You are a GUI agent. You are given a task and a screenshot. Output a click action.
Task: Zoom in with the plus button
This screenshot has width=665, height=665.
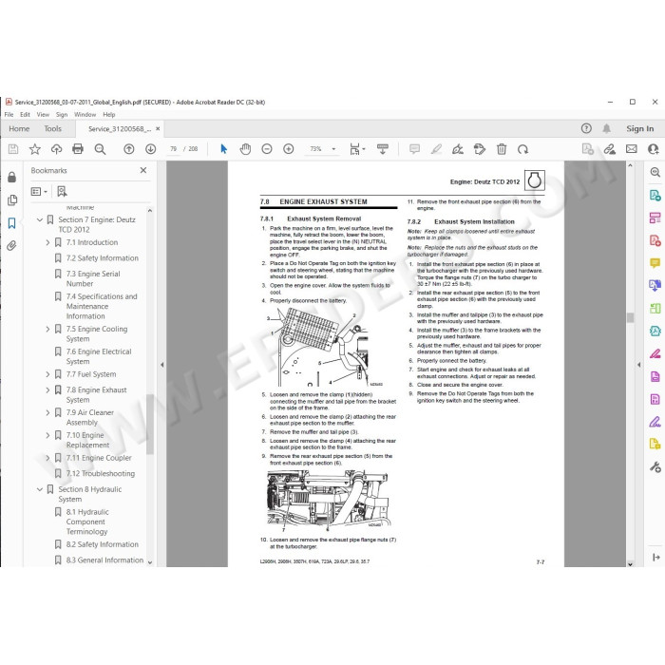coord(289,149)
